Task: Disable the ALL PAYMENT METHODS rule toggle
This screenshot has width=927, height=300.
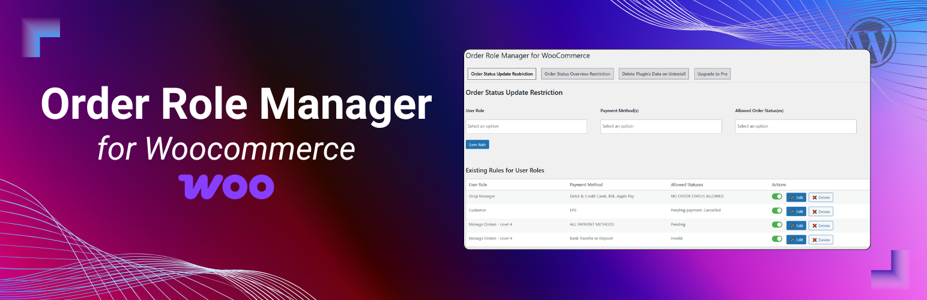Action: [x=777, y=225]
